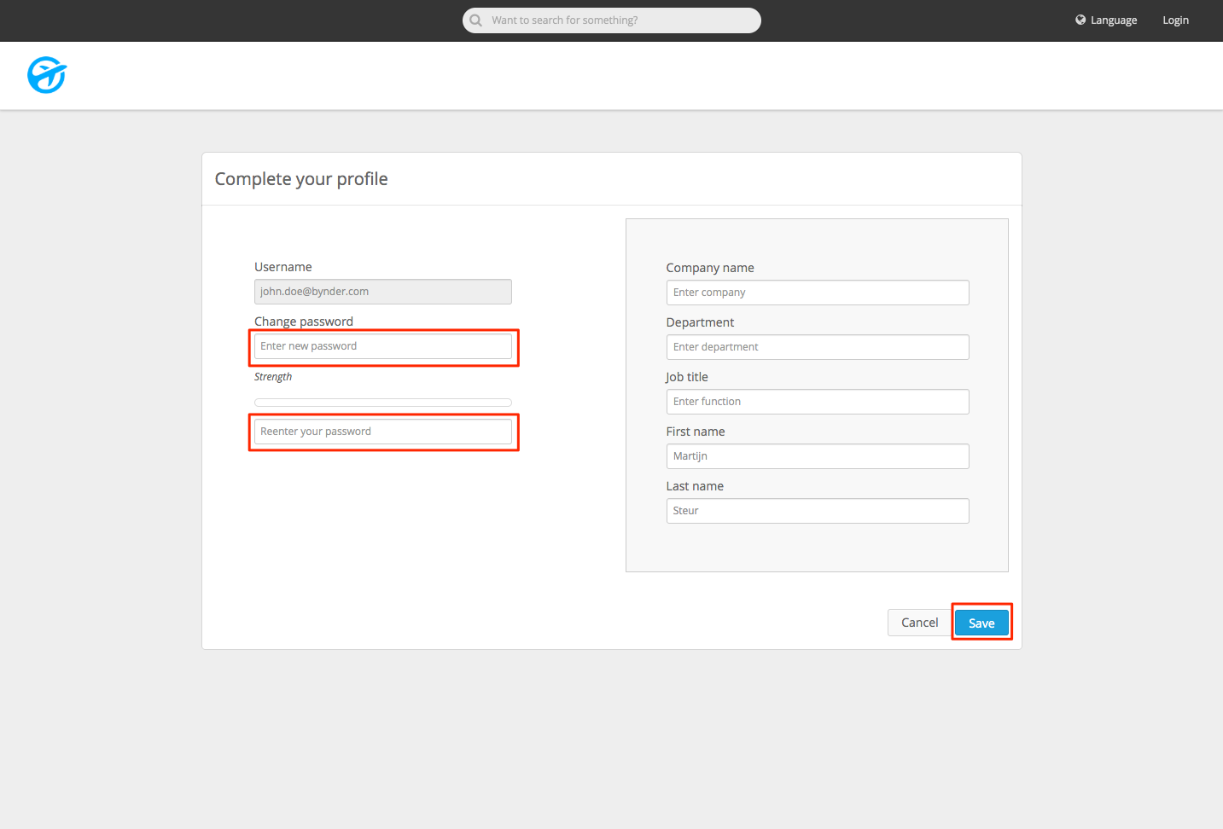
Task: Click the search magnifier icon
Action: [476, 20]
